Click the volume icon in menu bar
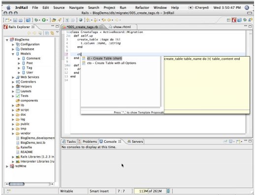This screenshot has width=255, height=195. click(191, 7)
